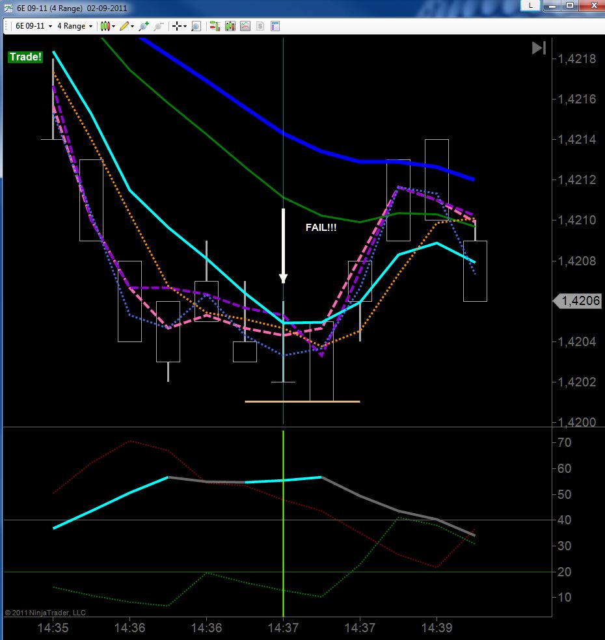Image resolution: width=605 pixels, height=640 pixels.
Task: Click the 10 indicator scale label
Action: [564, 598]
